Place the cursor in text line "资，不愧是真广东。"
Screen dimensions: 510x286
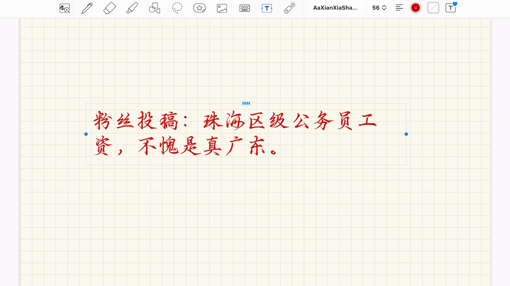pyautogui.click(x=186, y=146)
